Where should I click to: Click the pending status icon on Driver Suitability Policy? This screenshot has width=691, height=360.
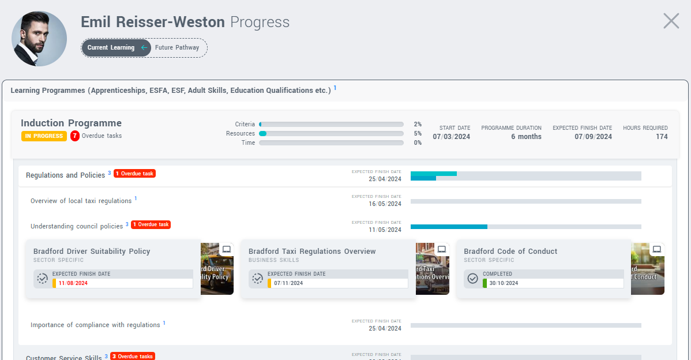pyautogui.click(x=42, y=279)
